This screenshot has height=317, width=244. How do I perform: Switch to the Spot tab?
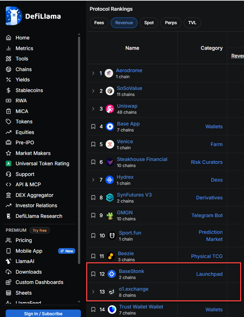coord(149,23)
